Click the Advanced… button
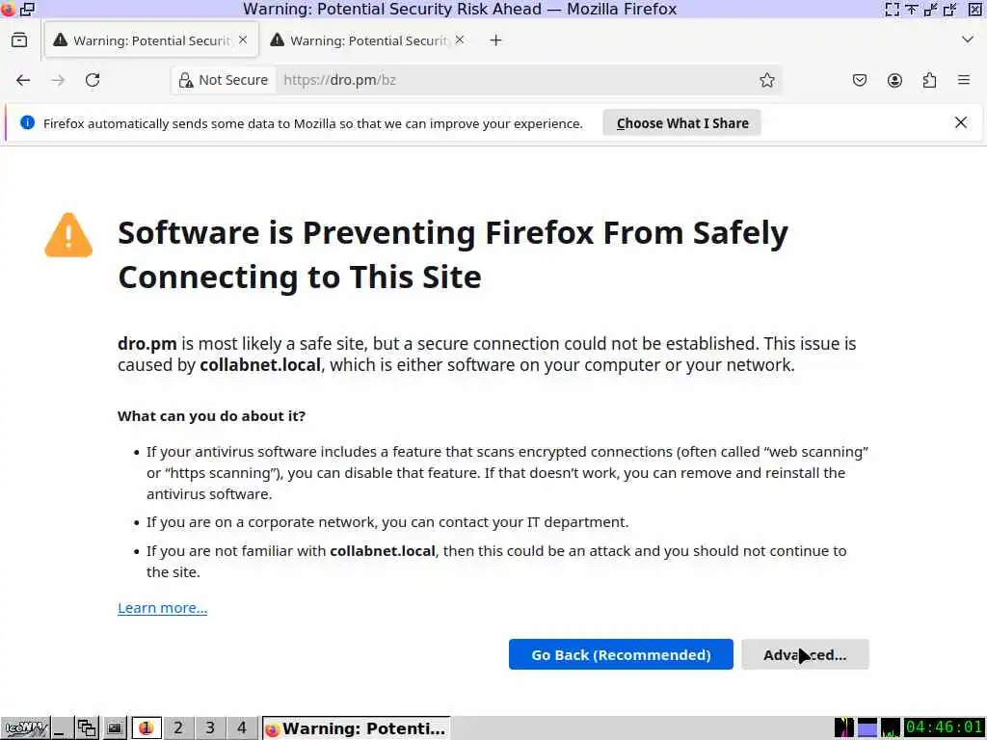The height and width of the screenshot is (740, 987). pyautogui.click(x=805, y=654)
